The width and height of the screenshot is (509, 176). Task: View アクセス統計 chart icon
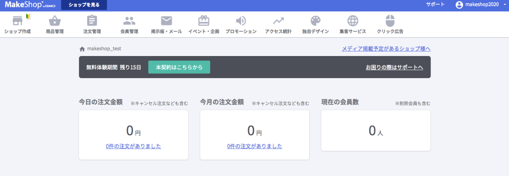[278, 21]
